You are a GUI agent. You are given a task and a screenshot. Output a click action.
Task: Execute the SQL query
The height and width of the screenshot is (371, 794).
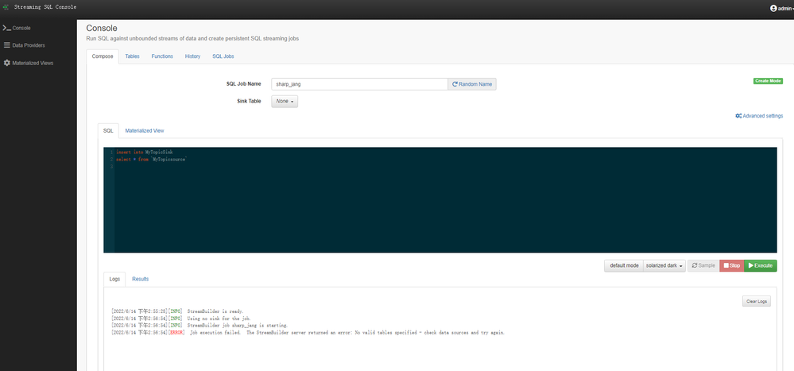(760, 265)
